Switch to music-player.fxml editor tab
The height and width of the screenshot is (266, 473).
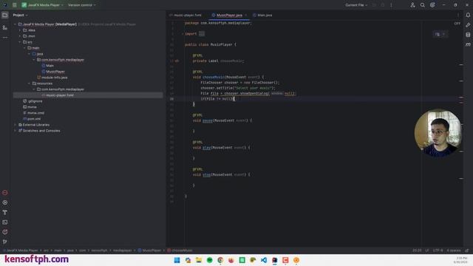[186, 15]
